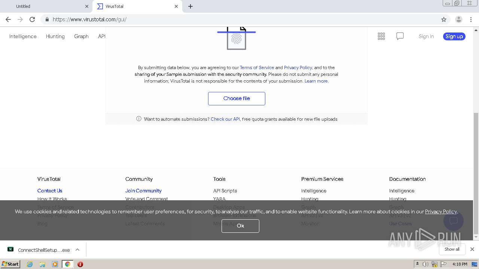479x269 pixels.
Task: Close the downloads bar
Action: point(472,249)
